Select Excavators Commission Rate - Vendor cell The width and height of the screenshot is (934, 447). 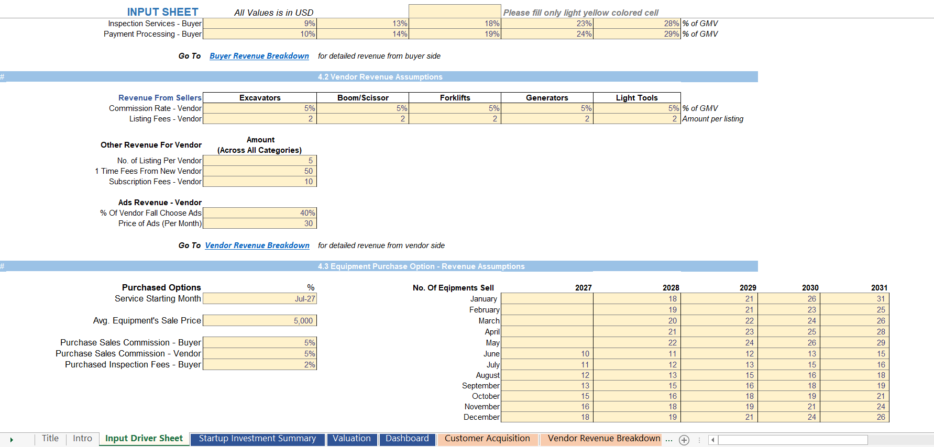point(260,108)
